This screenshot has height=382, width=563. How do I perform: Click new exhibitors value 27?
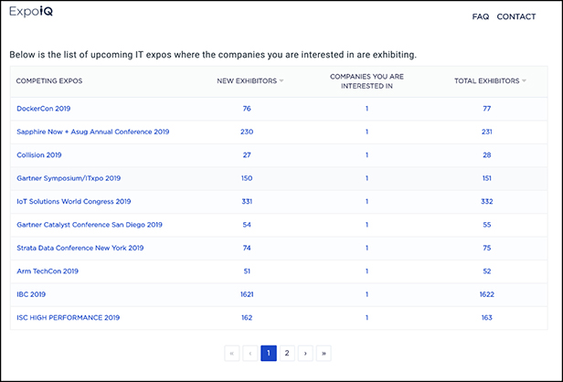pos(247,155)
